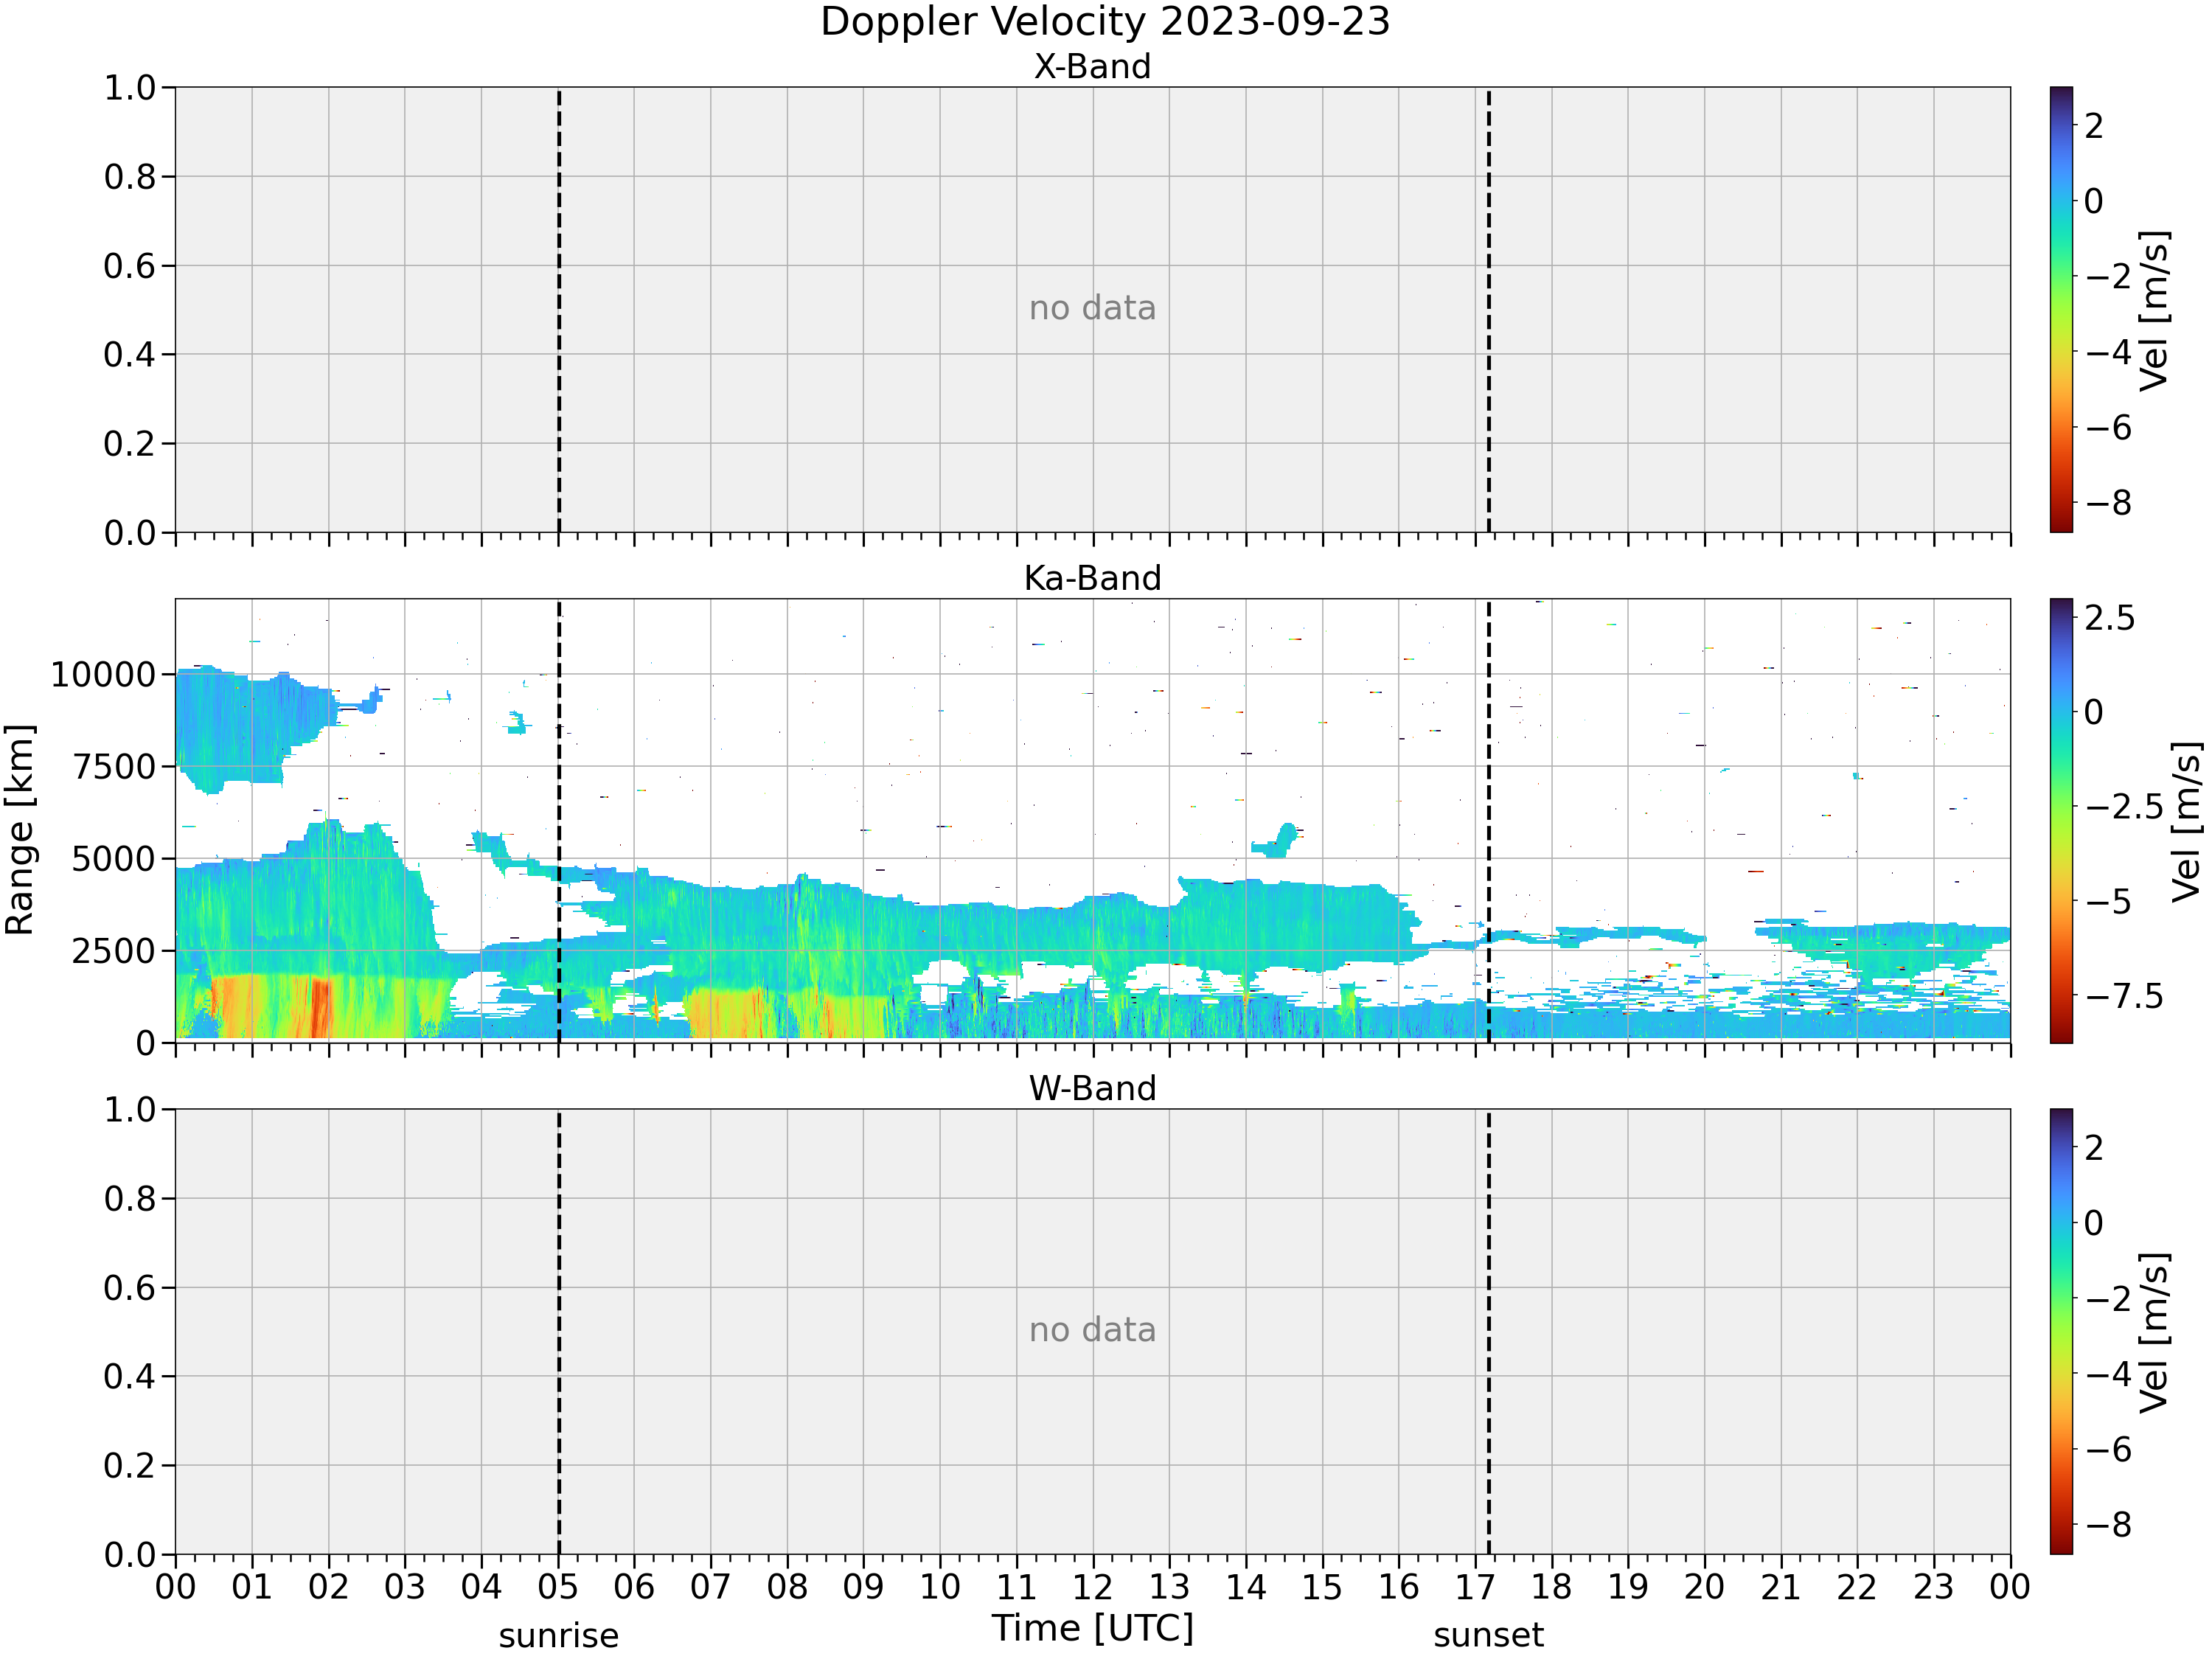
Task: Click the 23 hour tick label on time axis
Action: (x=1933, y=1587)
